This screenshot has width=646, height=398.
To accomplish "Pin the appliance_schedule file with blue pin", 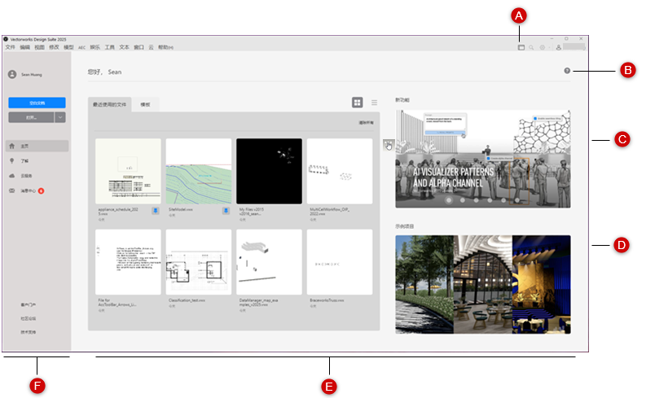I will point(156,211).
